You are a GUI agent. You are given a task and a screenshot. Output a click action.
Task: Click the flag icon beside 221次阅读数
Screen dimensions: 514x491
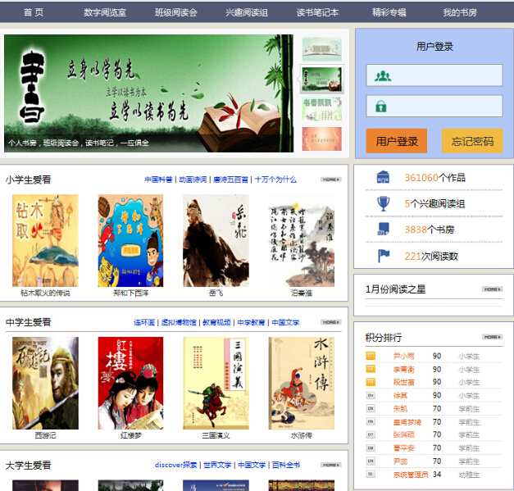pyautogui.click(x=383, y=256)
